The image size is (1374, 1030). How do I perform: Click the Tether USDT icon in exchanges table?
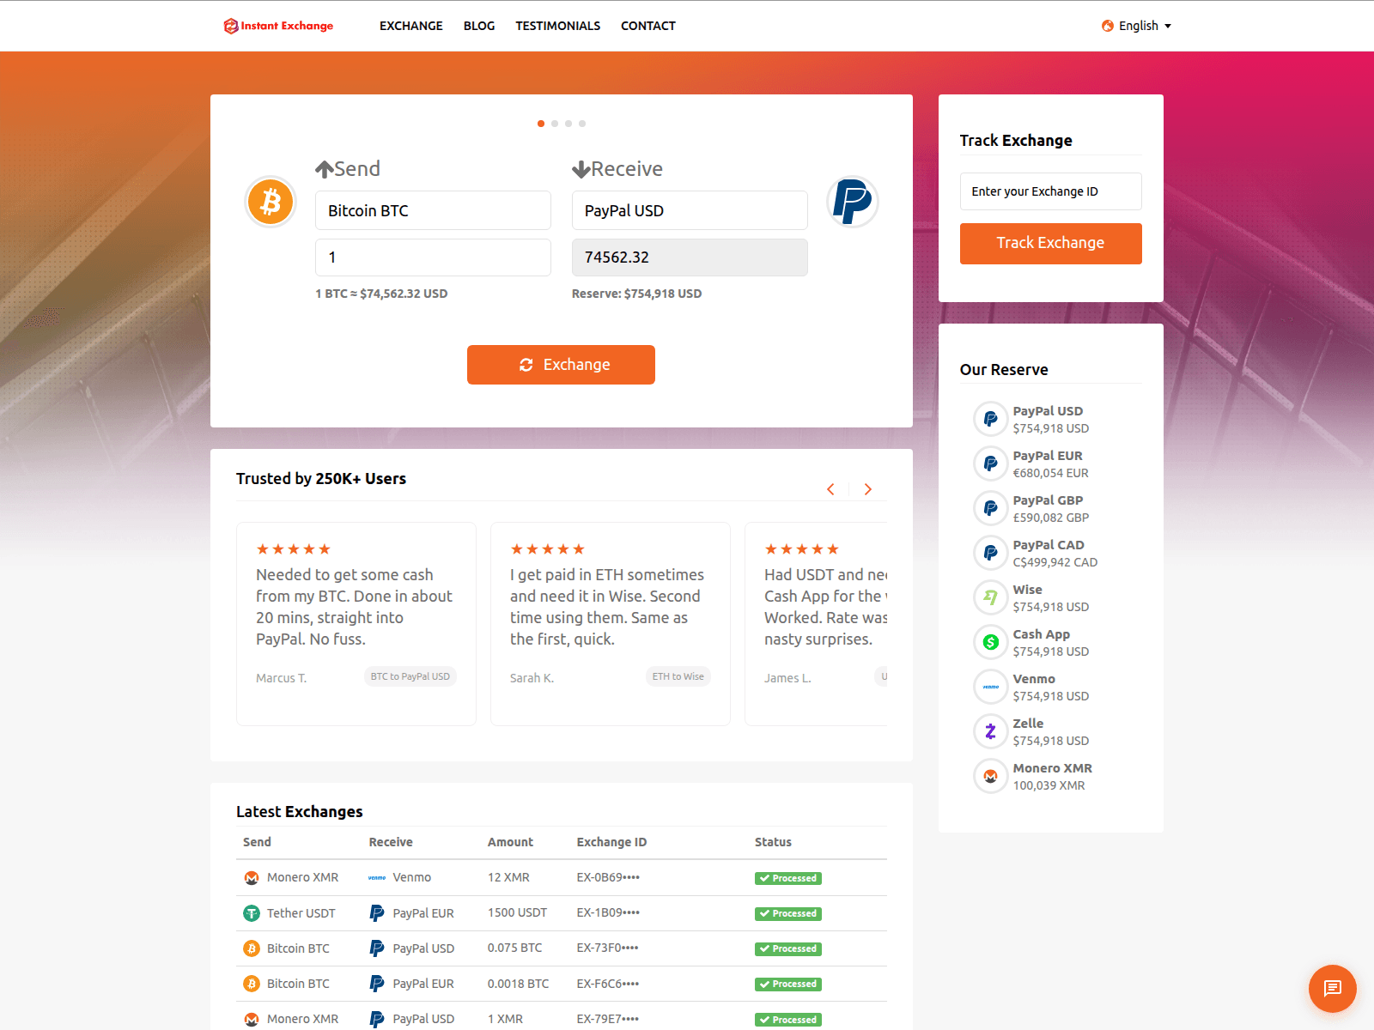click(252, 913)
